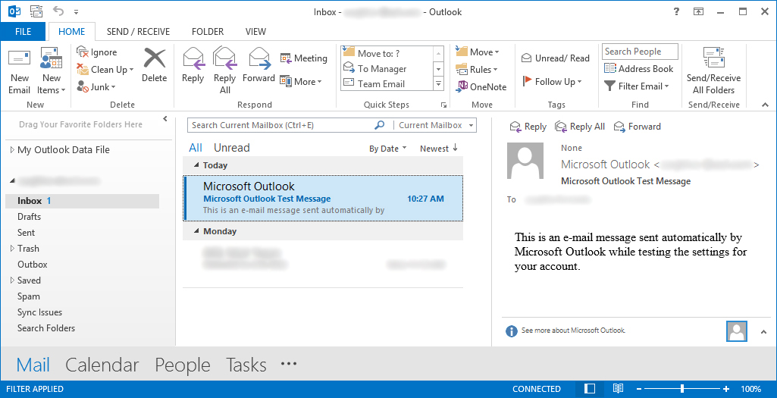Click the Undo icon in title bar
Image resolution: width=777 pixels, height=398 pixels.
coord(58,11)
